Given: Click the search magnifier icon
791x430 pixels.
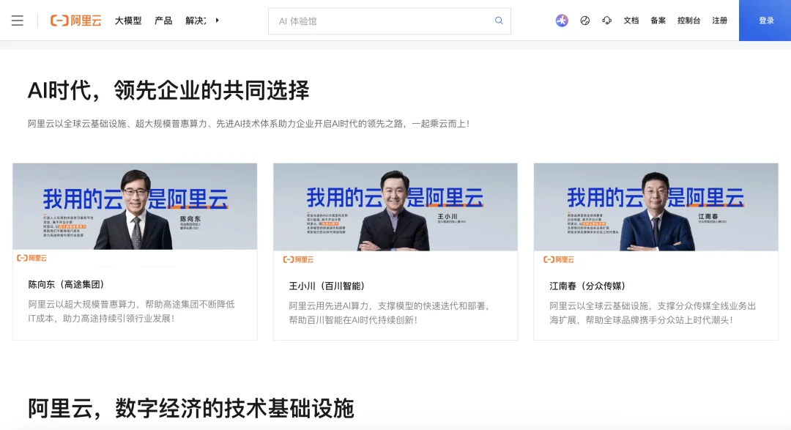Looking at the screenshot, I should 499,21.
